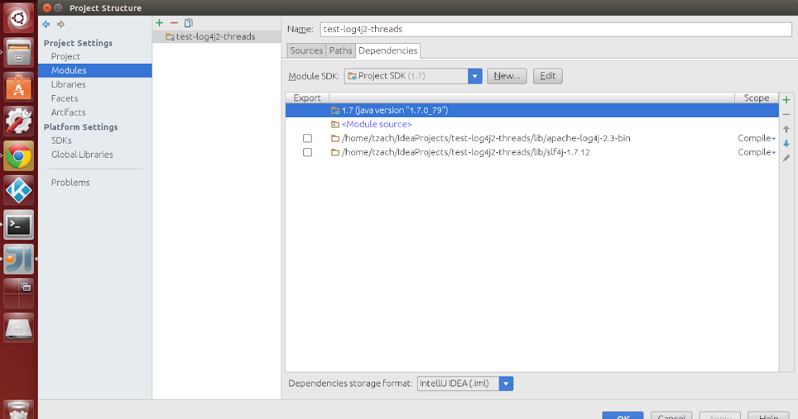The height and width of the screenshot is (419, 798).
Task: Click JDK 1.7 folder icon in list
Action: (335, 110)
